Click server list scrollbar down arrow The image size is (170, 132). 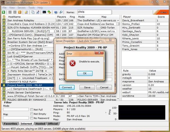click(x=118, y=99)
